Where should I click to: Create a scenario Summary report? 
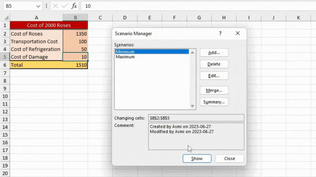pyautogui.click(x=214, y=102)
